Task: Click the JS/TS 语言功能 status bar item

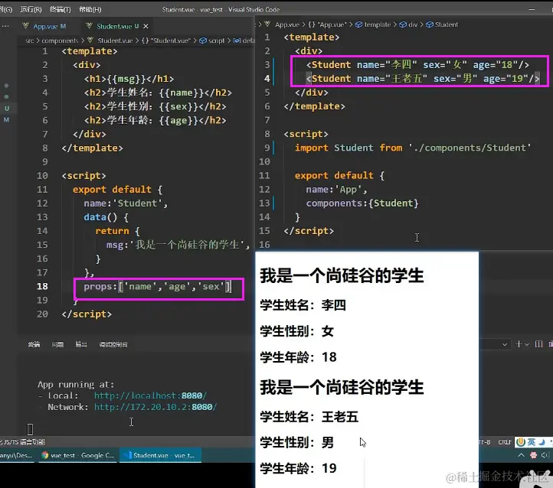Action: [x=23, y=442]
